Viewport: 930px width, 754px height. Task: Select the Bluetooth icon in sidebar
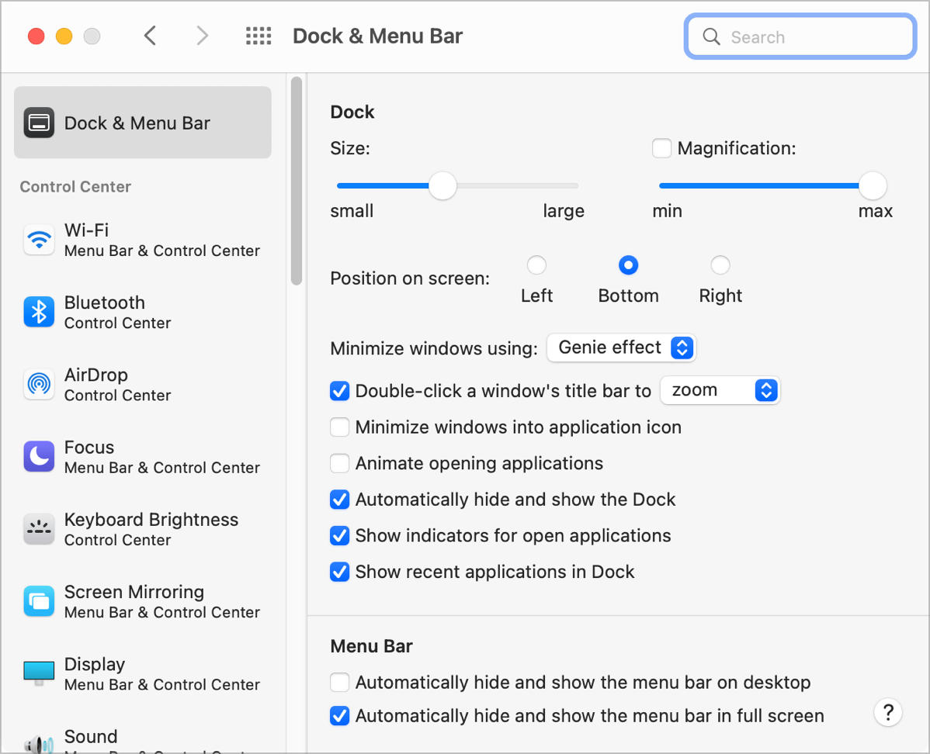pyautogui.click(x=39, y=313)
